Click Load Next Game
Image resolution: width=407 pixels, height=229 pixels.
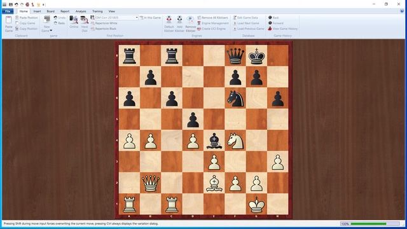pyautogui.click(x=246, y=23)
